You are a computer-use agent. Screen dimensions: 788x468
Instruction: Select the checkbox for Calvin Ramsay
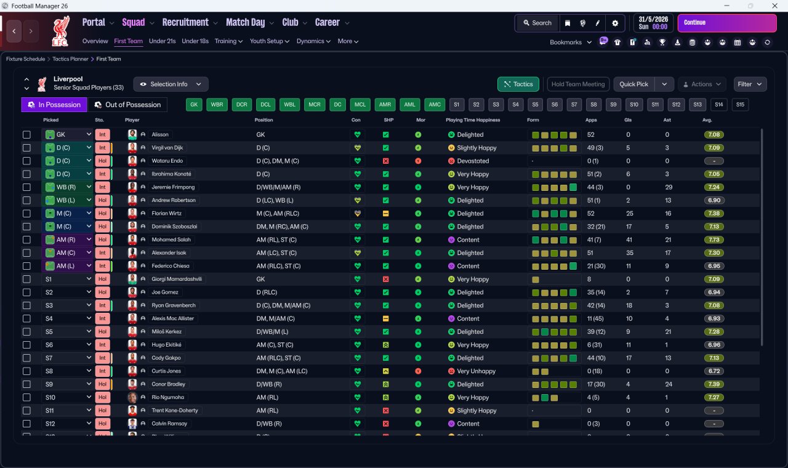26,424
